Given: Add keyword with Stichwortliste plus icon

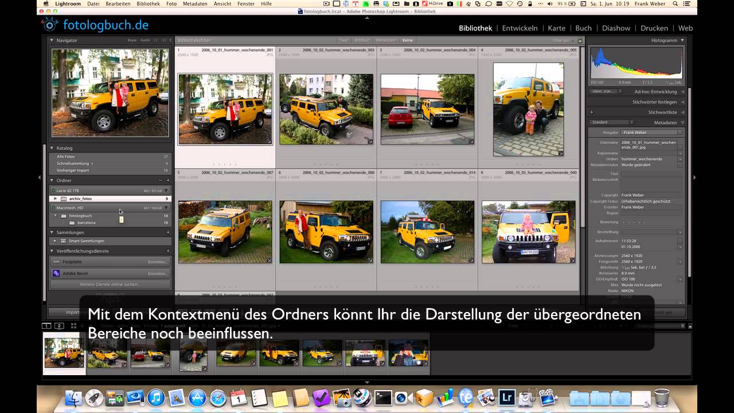Looking at the screenshot, I should click(x=591, y=112).
